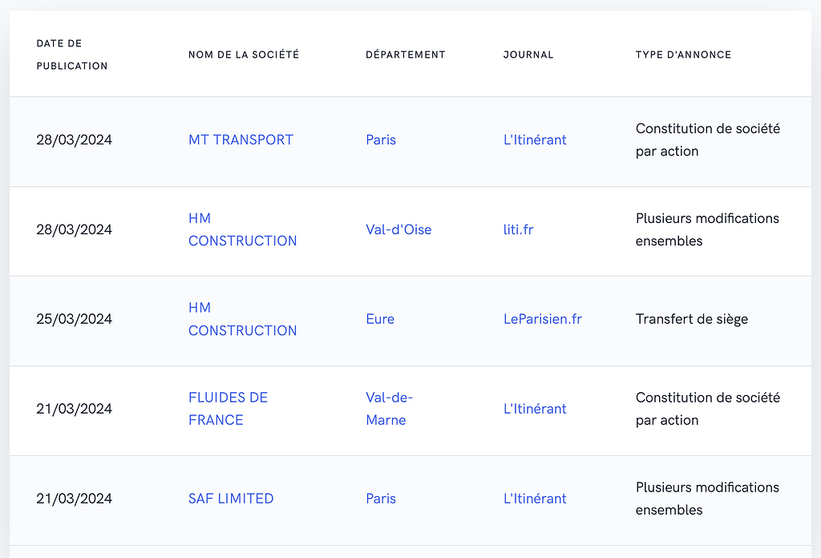The height and width of the screenshot is (558, 821).
Task: Open L'Itinérant journal in MT TRANSPORT row
Action: tap(535, 139)
